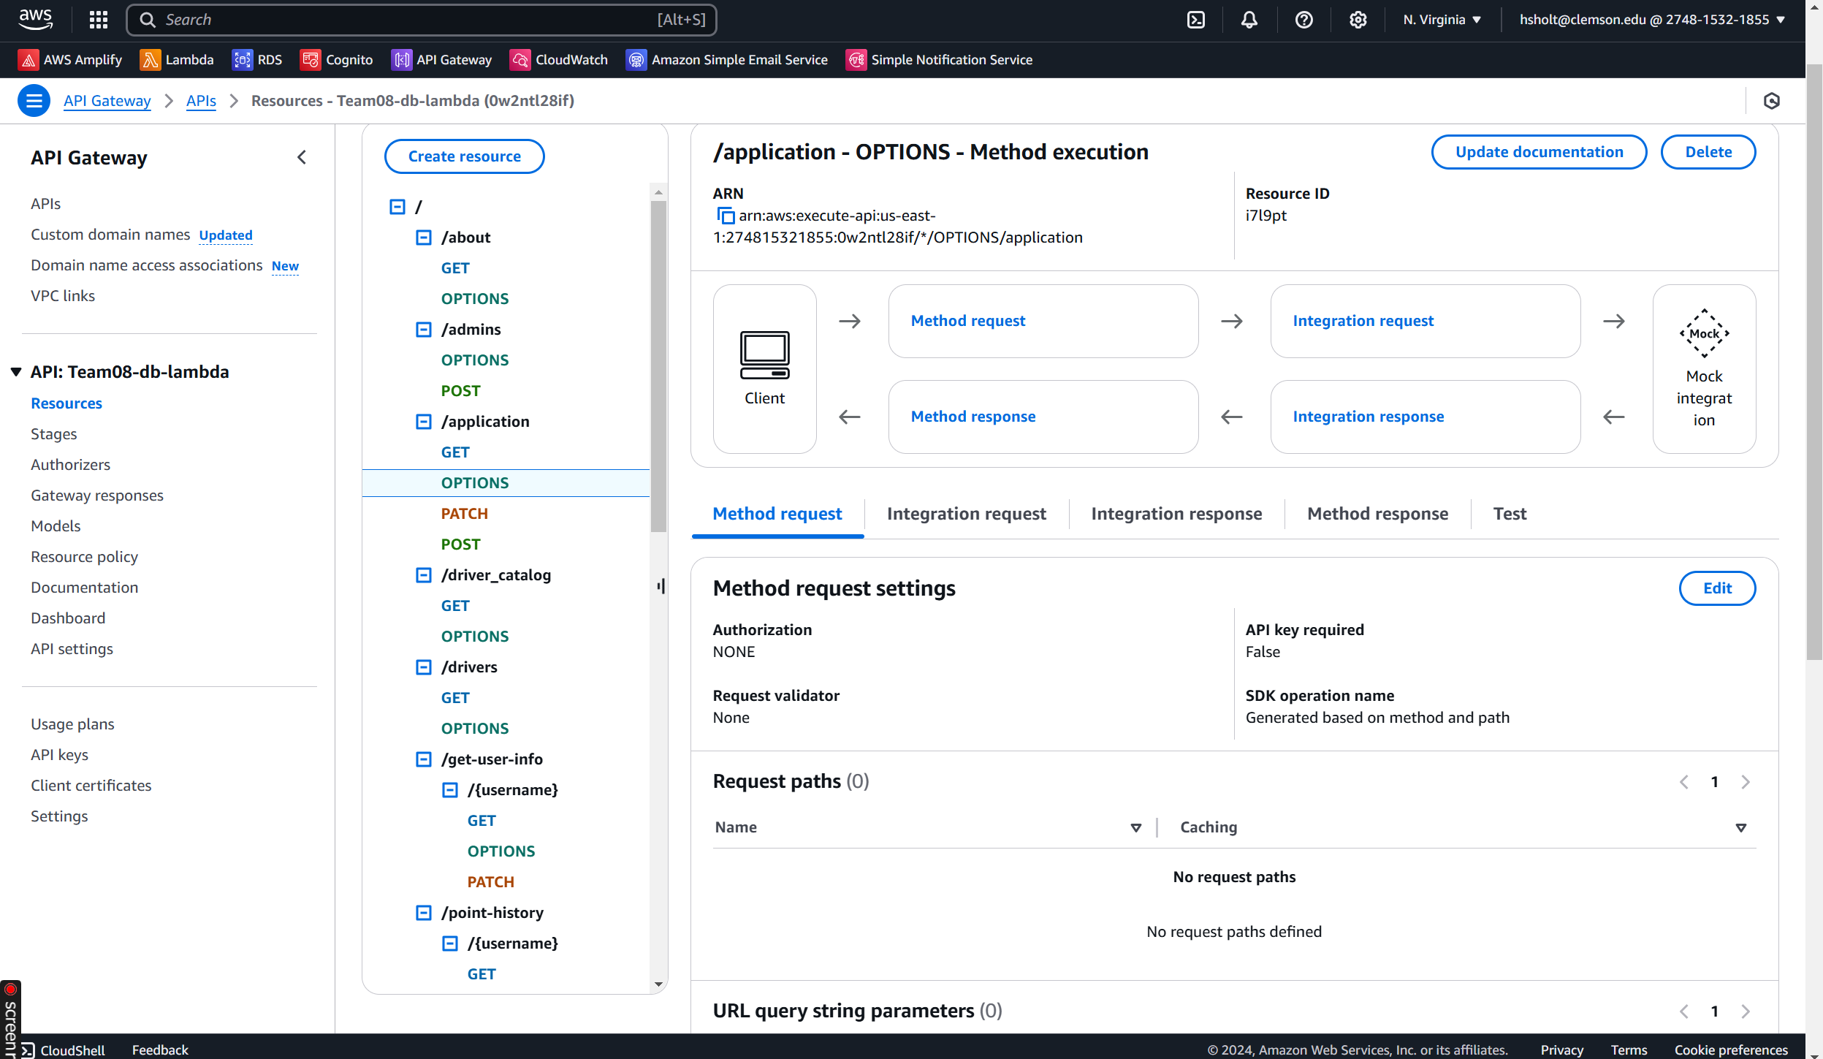Screen dimensions: 1823x1059
Task: Open the settings gear in top bar
Action: click(1358, 20)
